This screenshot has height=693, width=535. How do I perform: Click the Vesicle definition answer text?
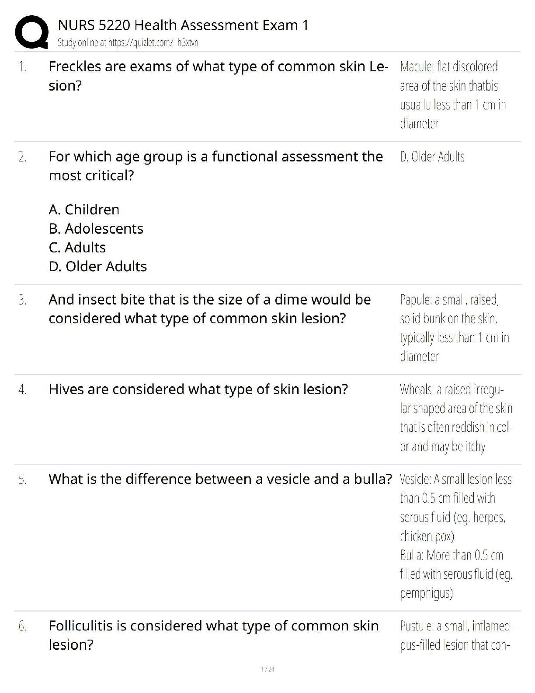coord(455,507)
